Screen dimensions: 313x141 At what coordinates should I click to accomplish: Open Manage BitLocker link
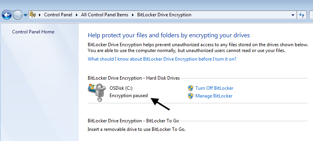214,96
